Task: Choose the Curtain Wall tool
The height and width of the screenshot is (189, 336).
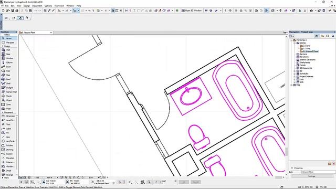Action: 9,92
